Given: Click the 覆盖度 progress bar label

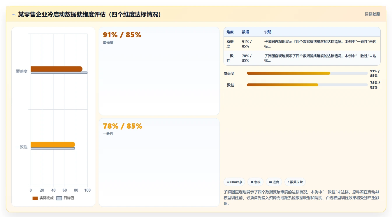Looking at the screenshot, I should point(229,73).
